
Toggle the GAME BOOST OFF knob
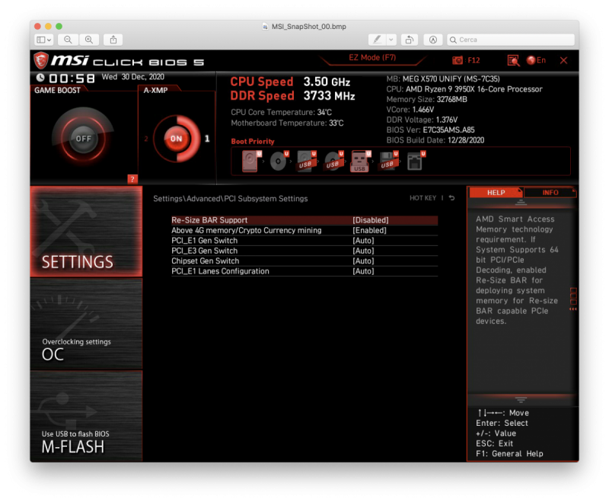pyautogui.click(x=83, y=139)
